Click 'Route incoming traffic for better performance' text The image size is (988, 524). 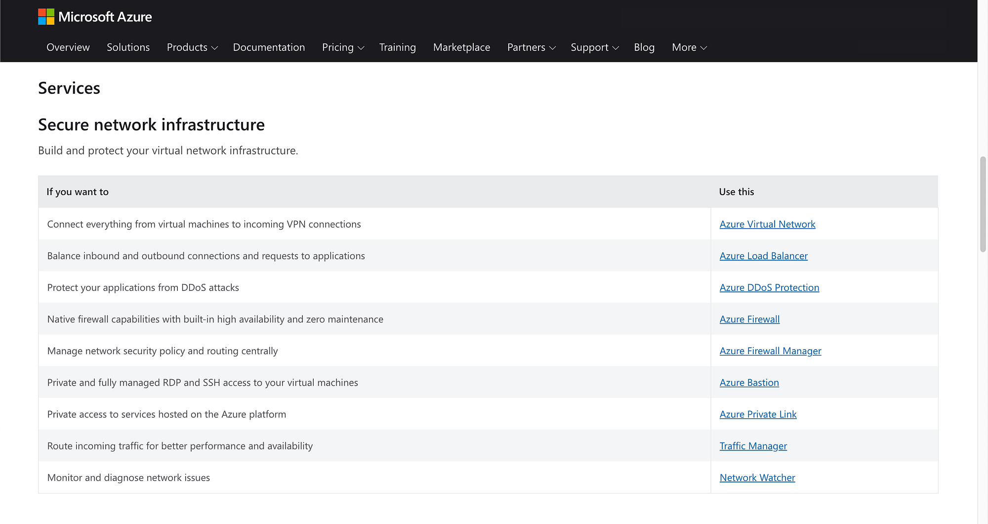pos(180,445)
